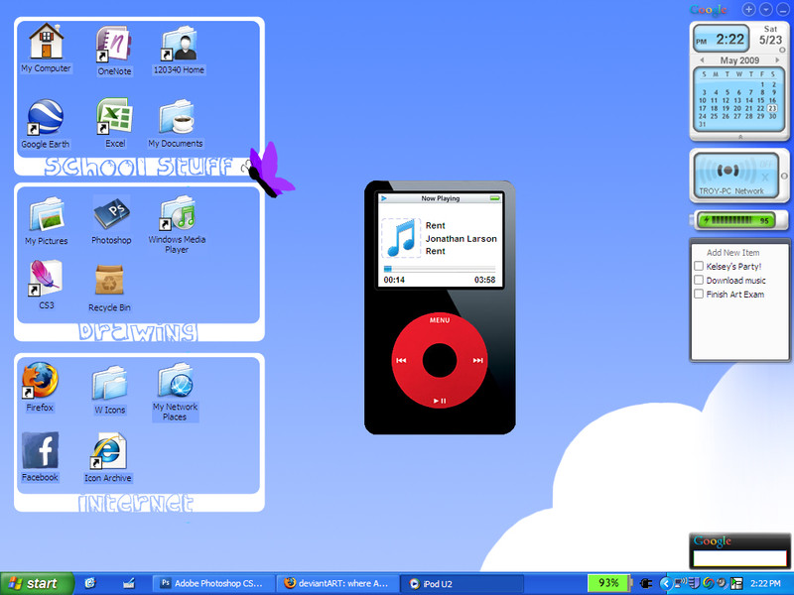This screenshot has width=794, height=595.
Task: Click the TROY-PC Network label
Action: pos(731,191)
